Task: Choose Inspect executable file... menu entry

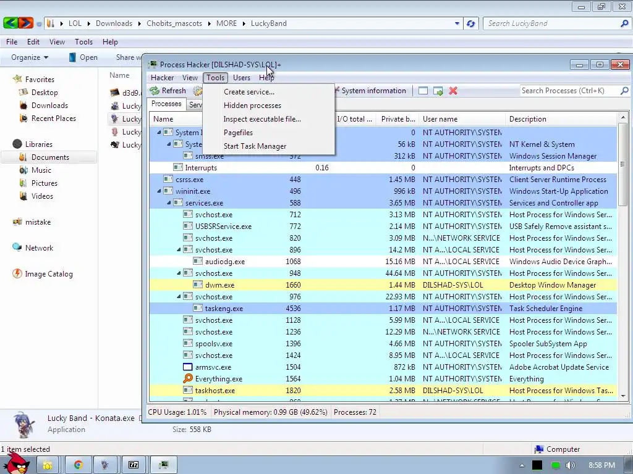Action: coord(262,119)
